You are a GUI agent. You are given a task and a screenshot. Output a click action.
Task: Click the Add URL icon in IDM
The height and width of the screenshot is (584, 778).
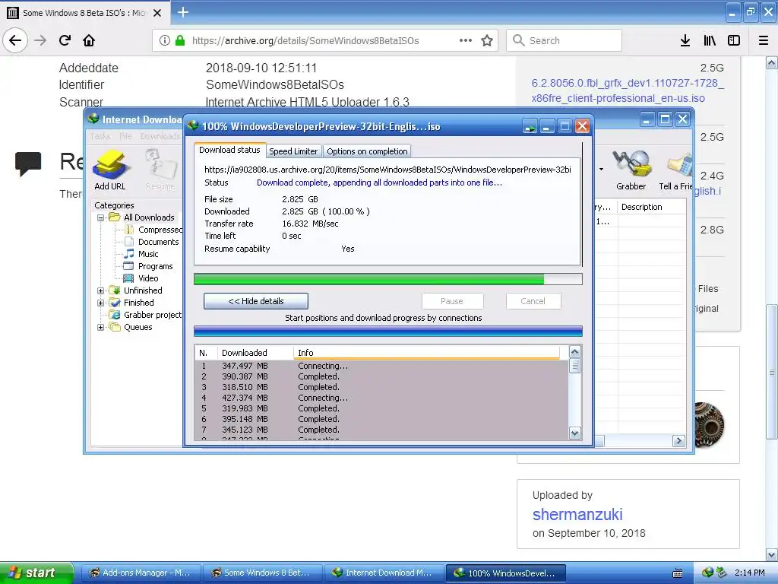click(110, 170)
